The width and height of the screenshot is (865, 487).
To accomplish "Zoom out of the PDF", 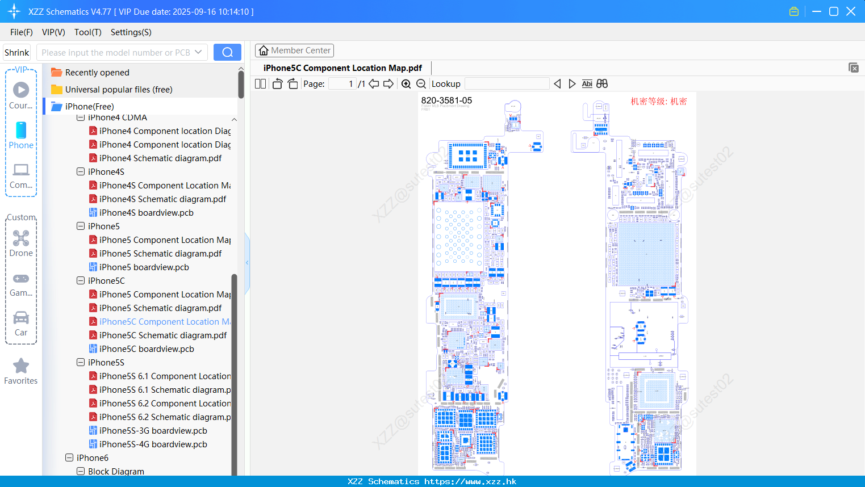I will coord(421,83).
